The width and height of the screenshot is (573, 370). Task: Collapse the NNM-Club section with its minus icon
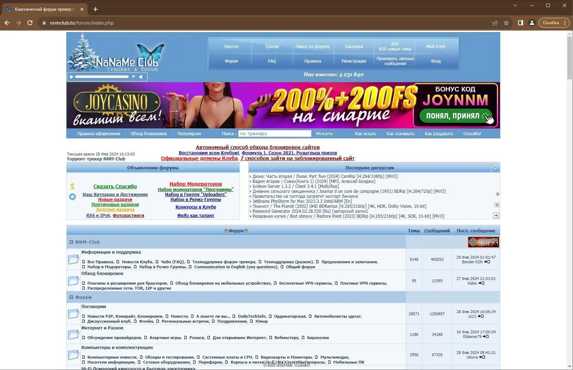[x=71, y=242]
